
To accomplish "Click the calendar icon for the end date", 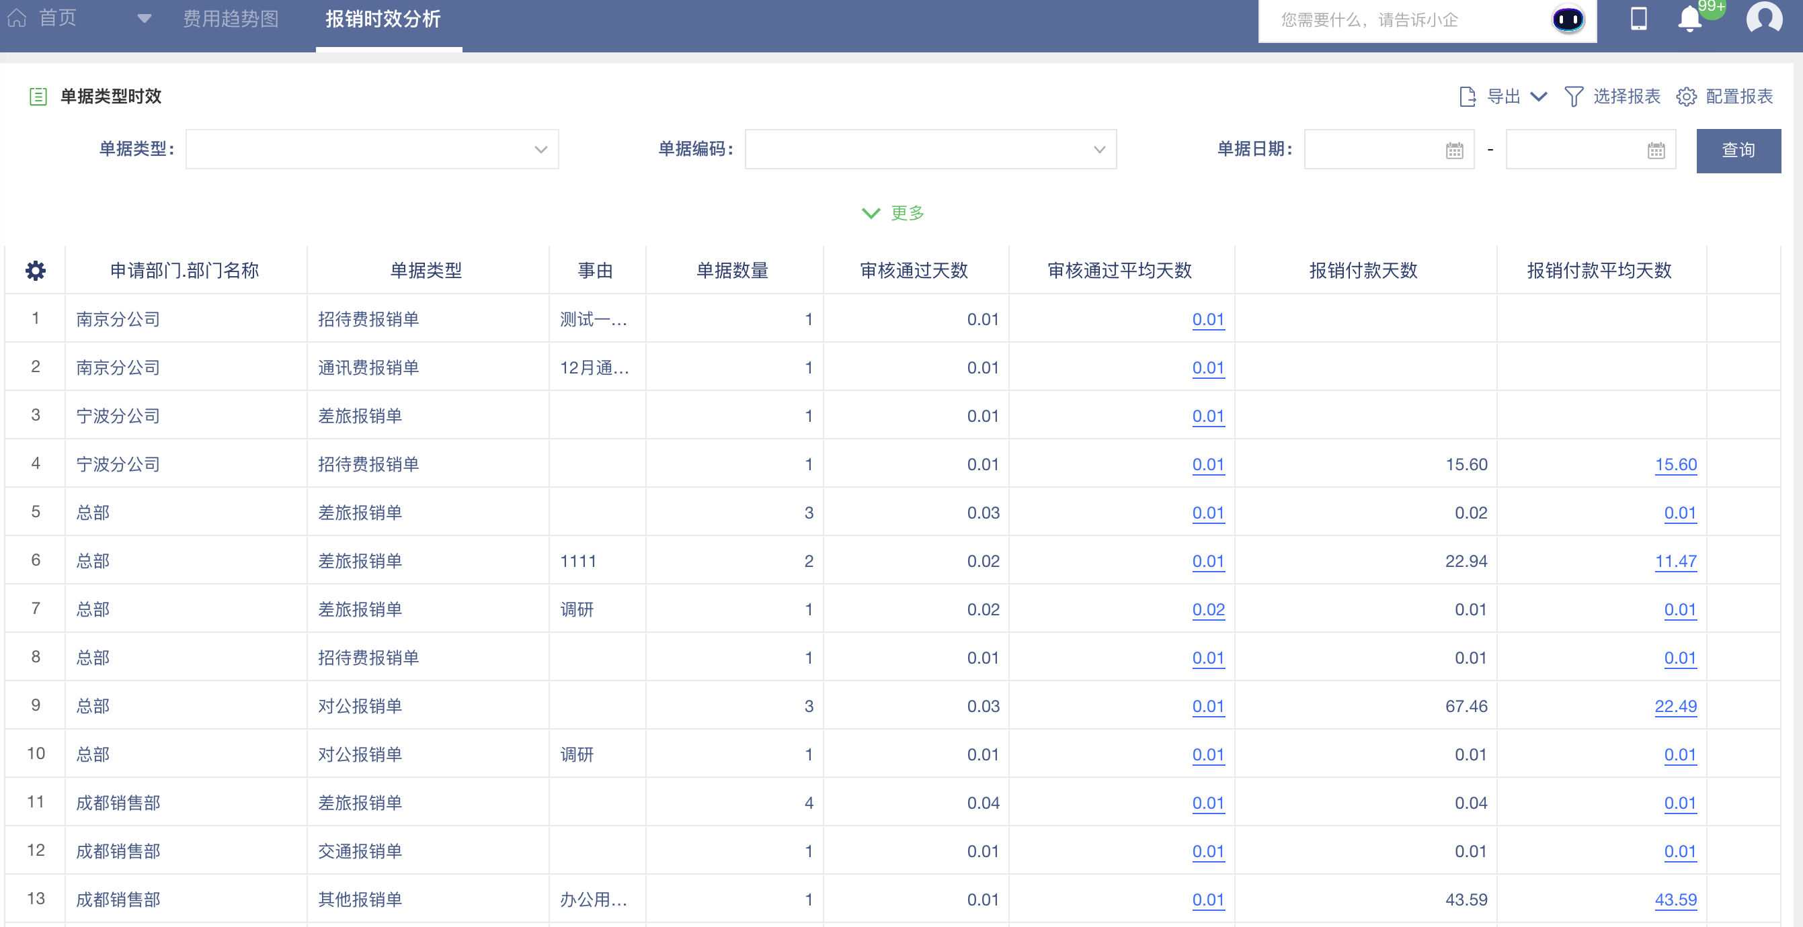I will [1654, 149].
